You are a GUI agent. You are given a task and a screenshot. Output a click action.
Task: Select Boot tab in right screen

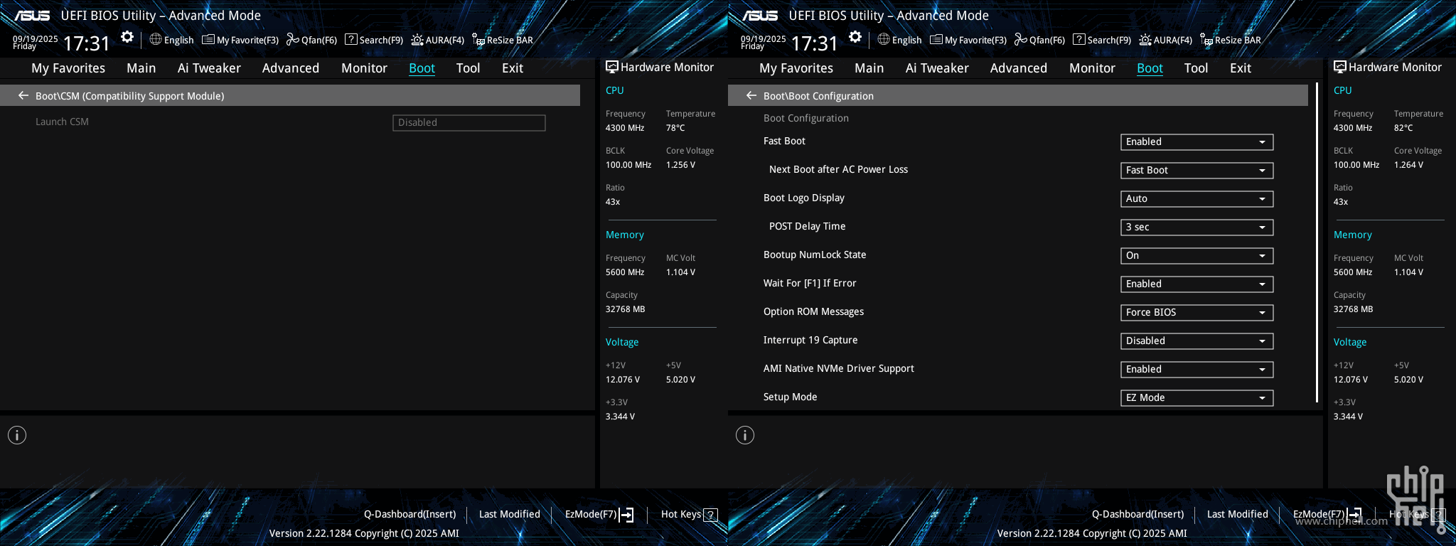pos(1150,68)
